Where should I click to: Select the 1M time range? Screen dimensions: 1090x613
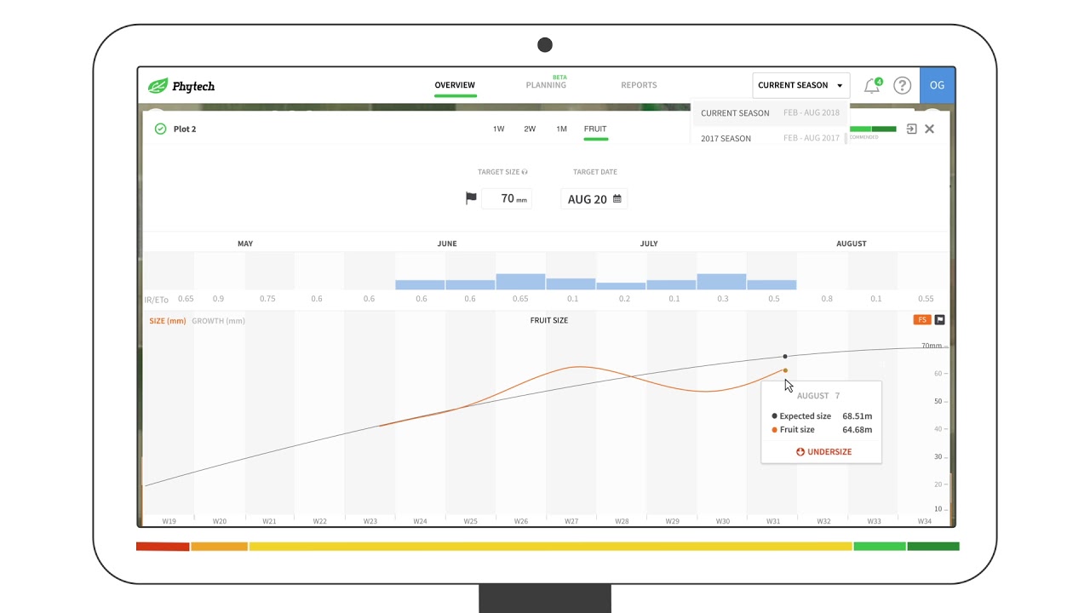point(561,129)
